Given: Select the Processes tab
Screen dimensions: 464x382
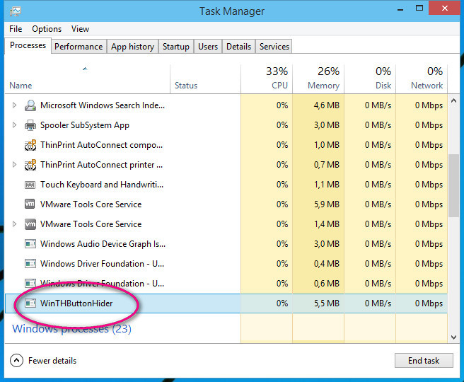Looking at the screenshot, I should point(28,45).
